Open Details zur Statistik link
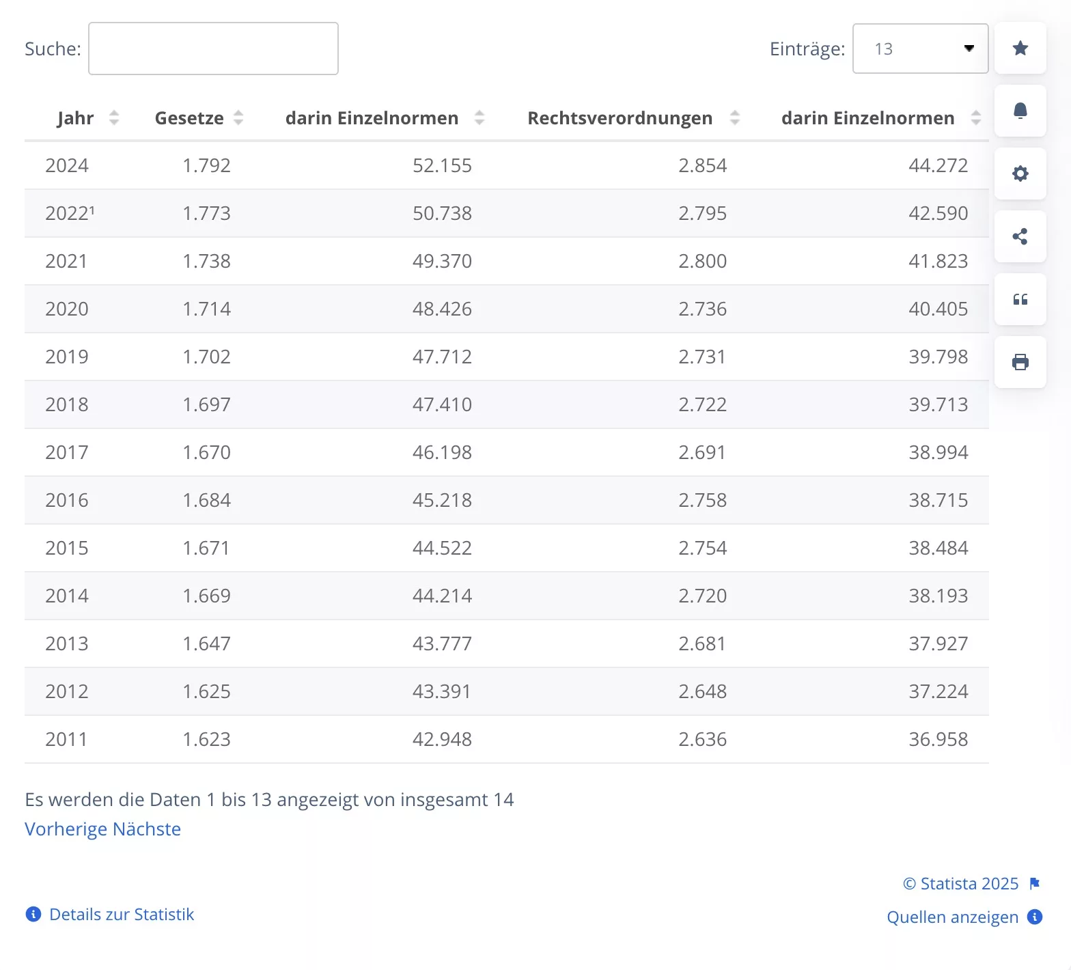This screenshot has width=1071, height=970. [122, 914]
